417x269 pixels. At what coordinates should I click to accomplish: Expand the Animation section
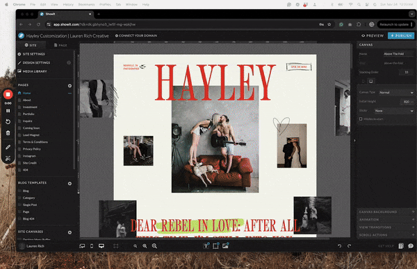point(386,219)
